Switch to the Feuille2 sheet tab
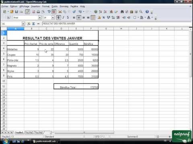The width and height of the screenshot is (193, 144). [29, 132]
